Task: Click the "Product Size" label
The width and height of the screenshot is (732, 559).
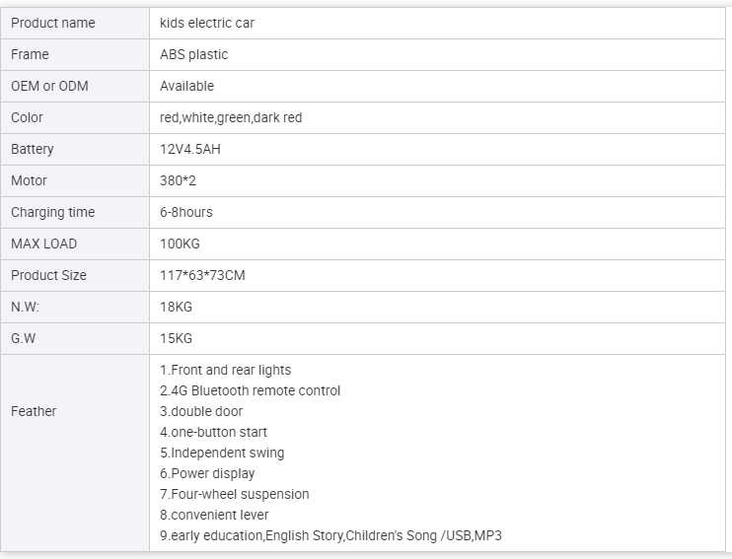Action: coord(48,275)
